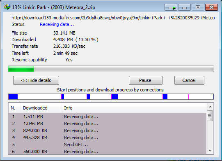Click the IDM globe icon in title bar
This screenshot has width=222, height=161.
7,7
